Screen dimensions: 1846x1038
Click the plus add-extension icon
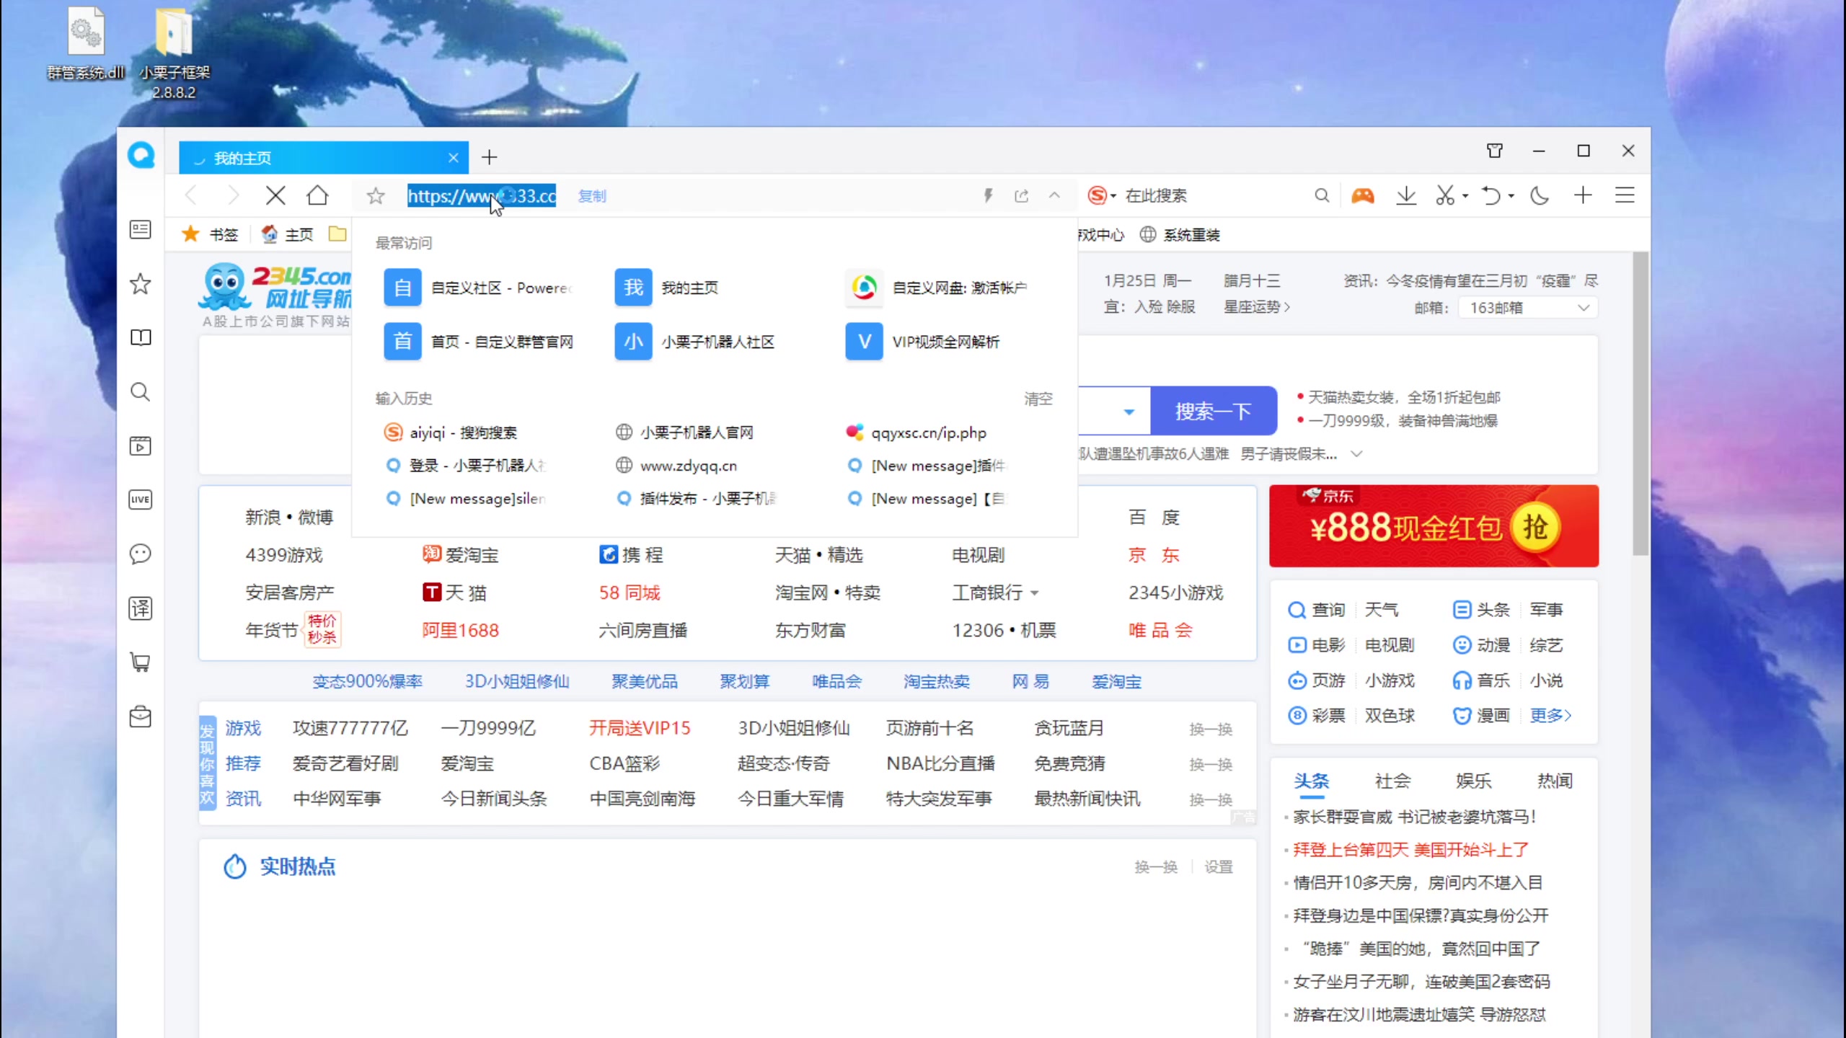point(1583,195)
